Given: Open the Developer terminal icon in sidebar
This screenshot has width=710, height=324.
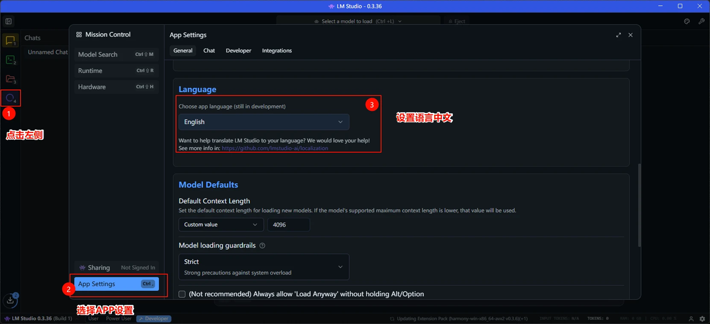Looking at the screenshot, I should (10, 60).
